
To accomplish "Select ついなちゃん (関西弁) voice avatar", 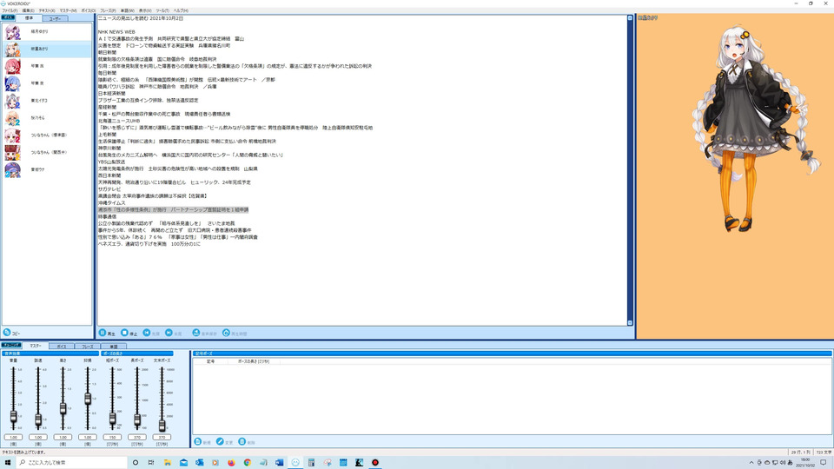I will pyautogui.click(x=13, y=153).
